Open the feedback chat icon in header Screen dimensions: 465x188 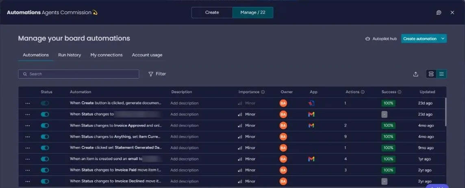tap(439, 13)
